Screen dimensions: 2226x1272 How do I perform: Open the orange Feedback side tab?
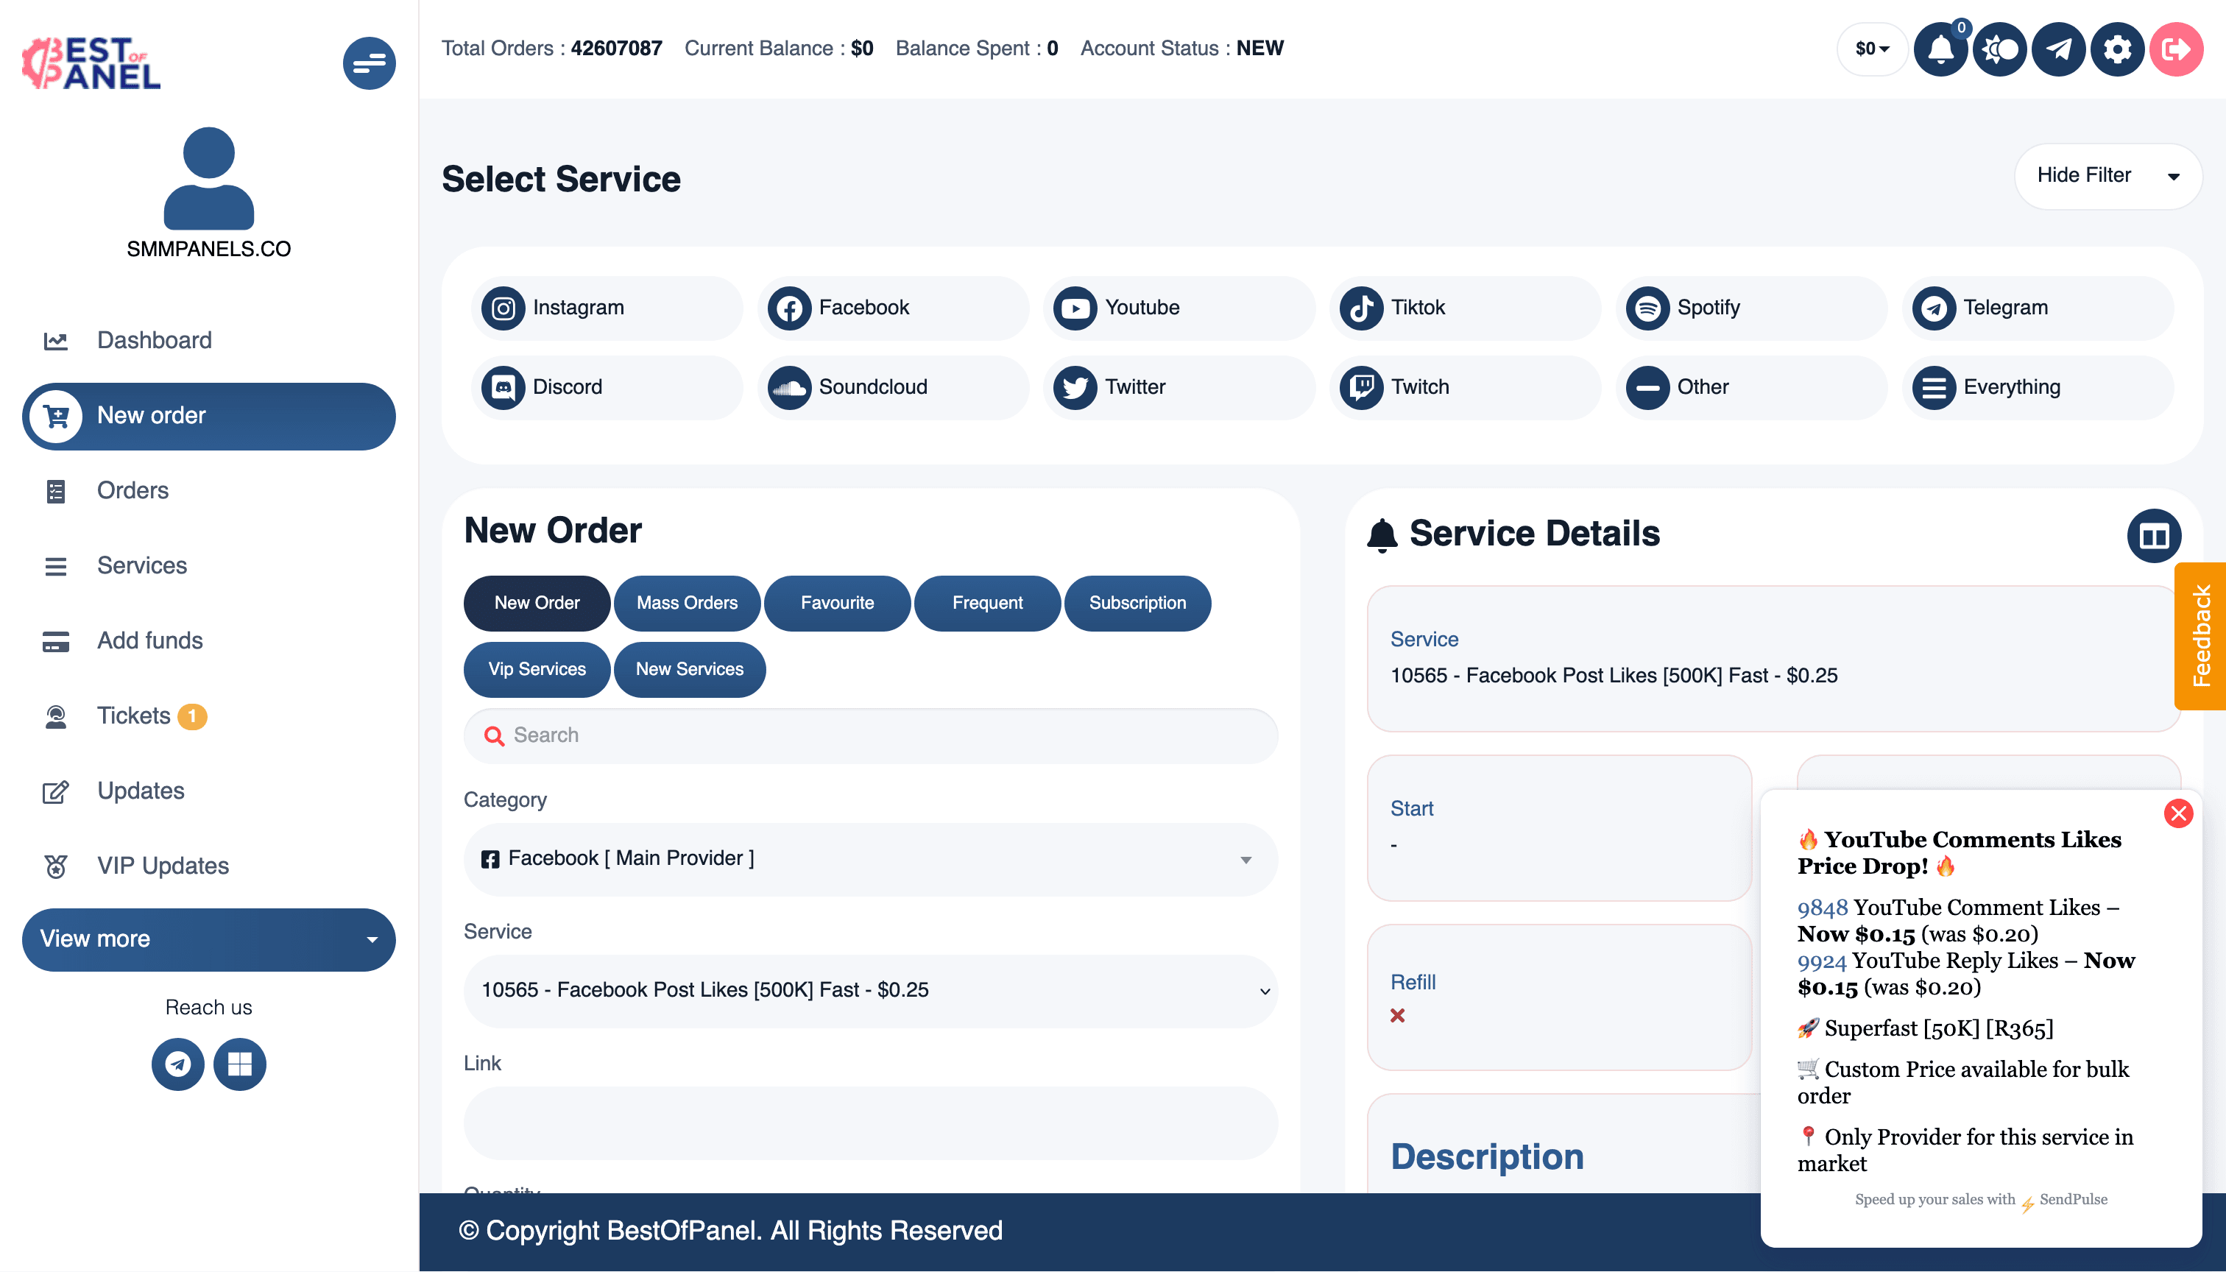(2201, 636)
